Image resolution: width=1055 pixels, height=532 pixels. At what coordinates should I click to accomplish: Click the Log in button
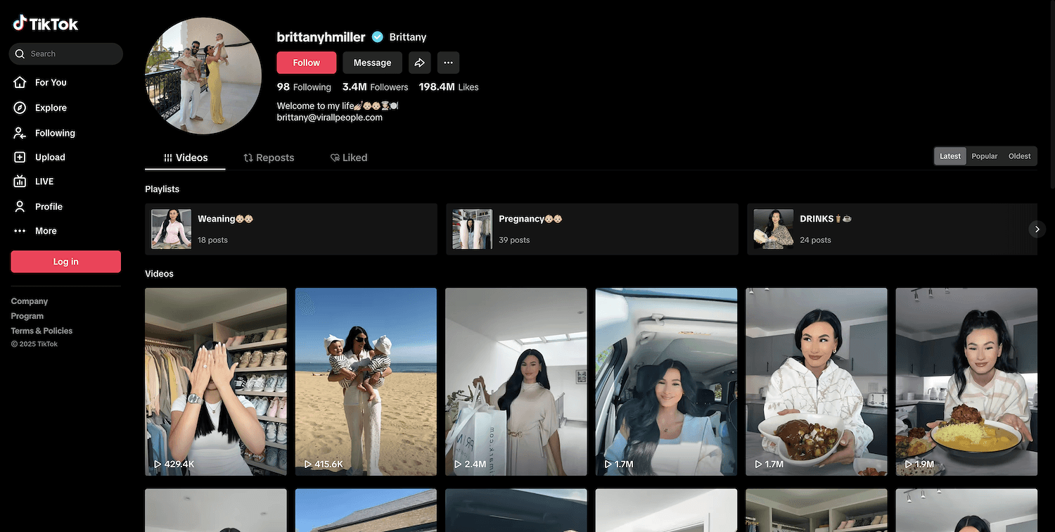pyautogui.click(x=65, y=262)
